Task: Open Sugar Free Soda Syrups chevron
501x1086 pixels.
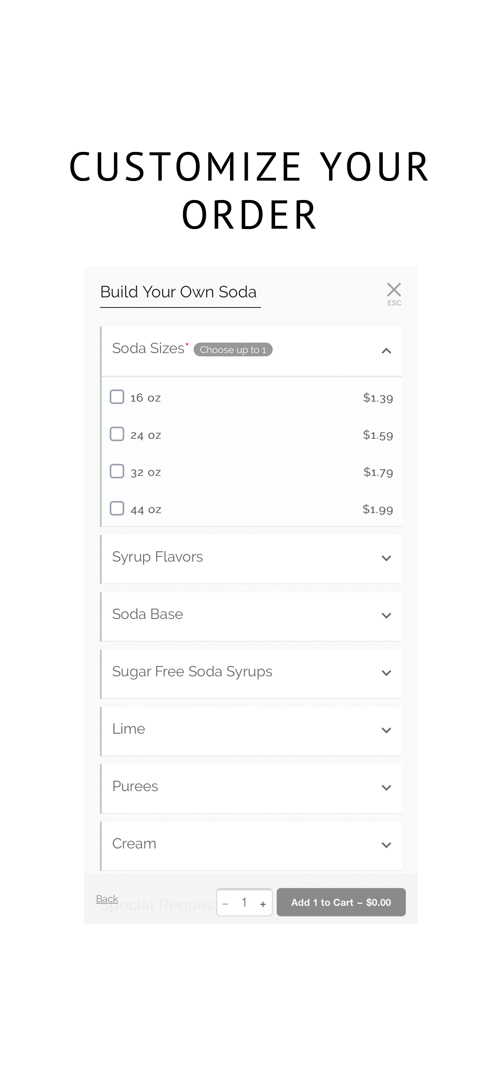Action: point(386,673)
